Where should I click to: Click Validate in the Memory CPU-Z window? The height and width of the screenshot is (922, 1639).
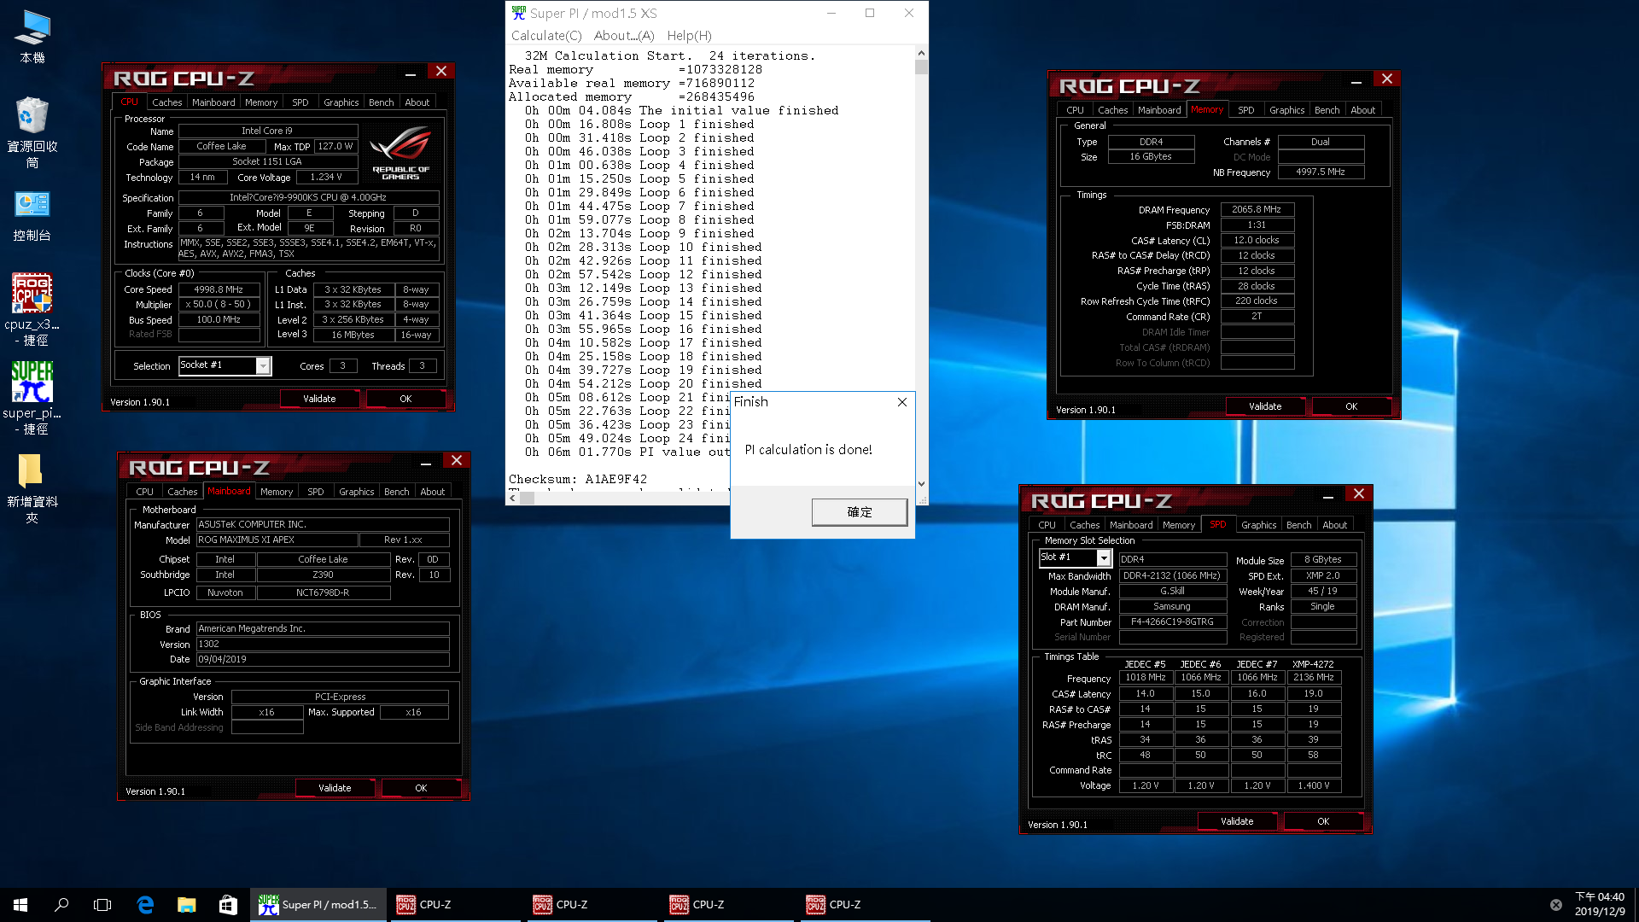(1264, 406)
